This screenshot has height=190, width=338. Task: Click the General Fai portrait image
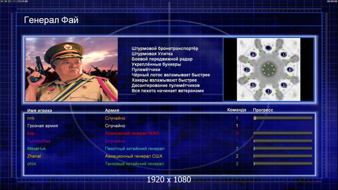(x=72, y=69)
